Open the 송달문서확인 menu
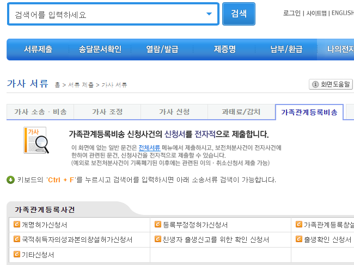Viewport: 354px width, 265px height. click(x=100, y=50)
